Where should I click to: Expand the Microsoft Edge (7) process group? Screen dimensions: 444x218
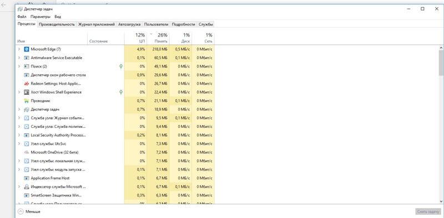[19, 49]
